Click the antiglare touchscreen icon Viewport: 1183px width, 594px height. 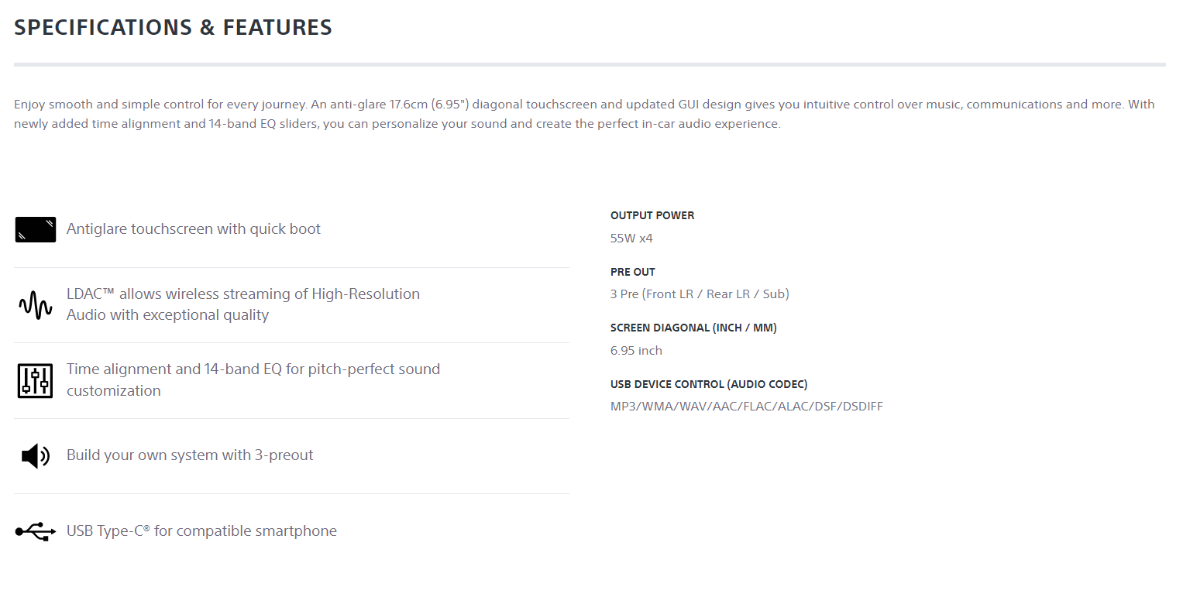35,229
